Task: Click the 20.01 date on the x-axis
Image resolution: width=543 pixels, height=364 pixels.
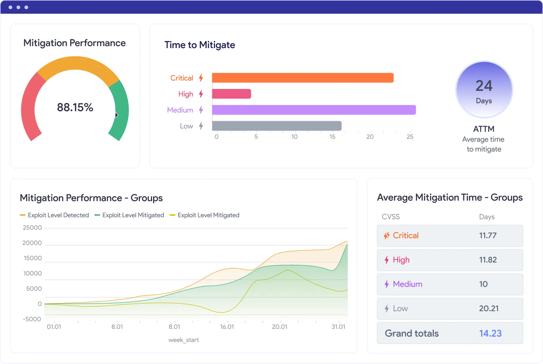Action: pos(280,327)
